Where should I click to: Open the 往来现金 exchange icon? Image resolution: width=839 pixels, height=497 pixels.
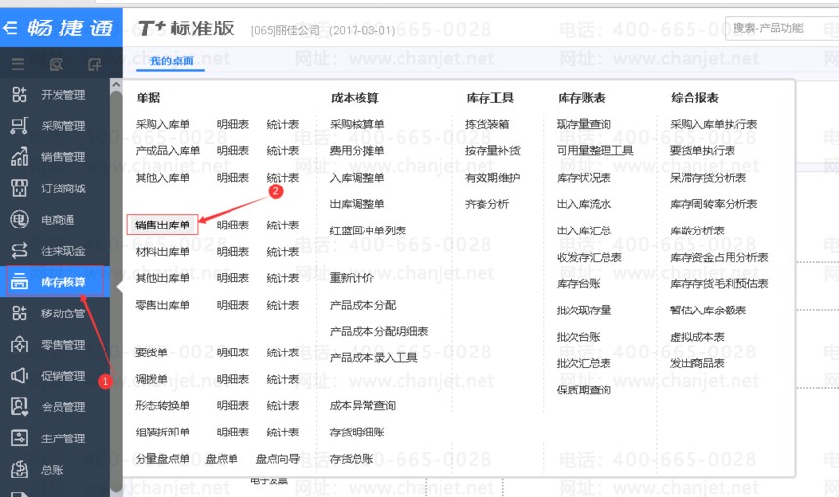tap(20, 250)
